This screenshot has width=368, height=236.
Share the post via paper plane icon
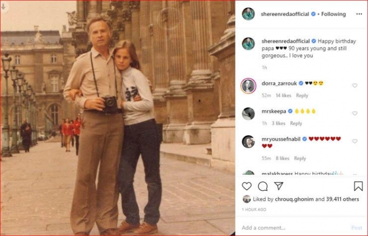coord(279,186)
